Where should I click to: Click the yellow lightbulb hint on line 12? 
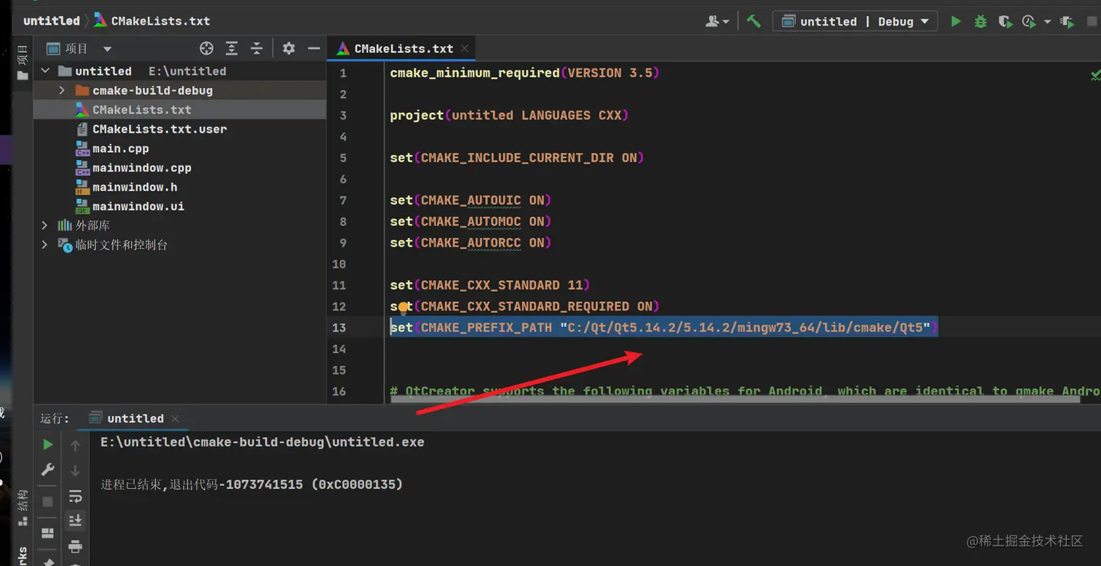pos(403,308)
